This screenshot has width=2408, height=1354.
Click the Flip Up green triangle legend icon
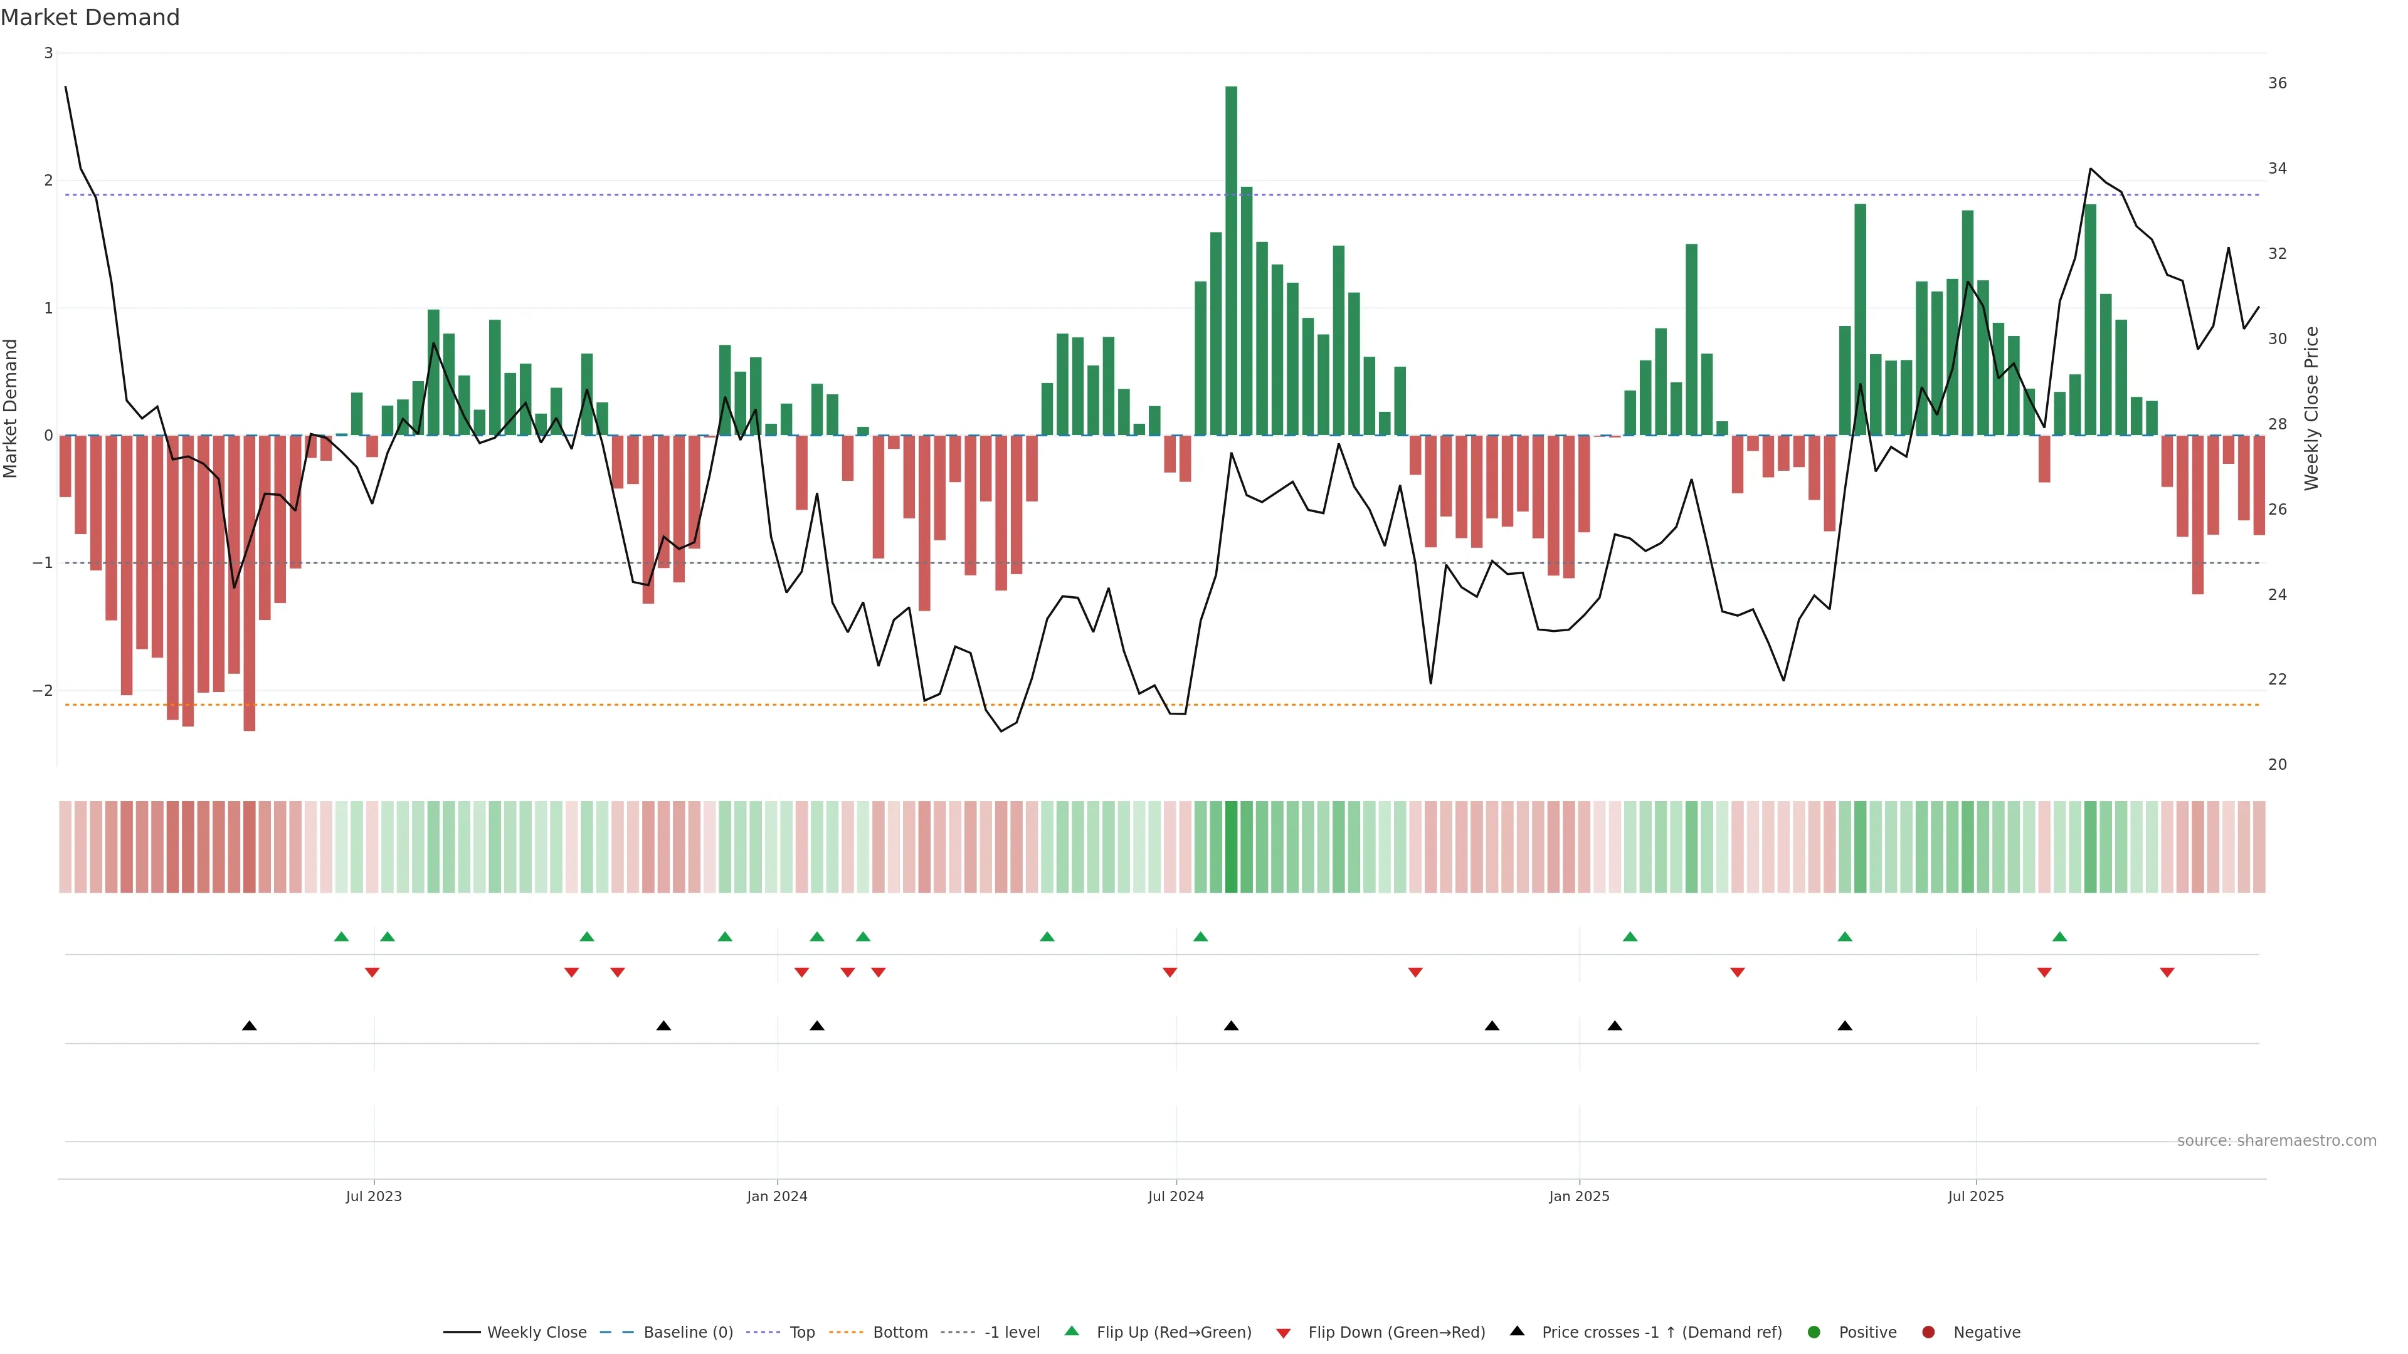[x=1072, y=1331]
